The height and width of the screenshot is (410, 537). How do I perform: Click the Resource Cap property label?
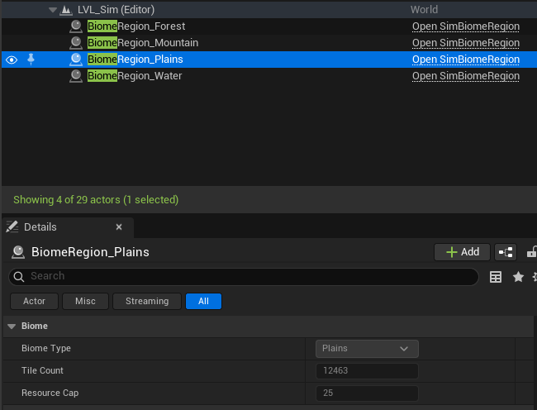pos(50,393)
